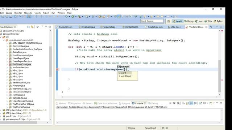Image resolution: width=232 pixels, height=130 pixels.
Task: Click Collapse All in Project Explorer
Action: click(x=28, y=27)
